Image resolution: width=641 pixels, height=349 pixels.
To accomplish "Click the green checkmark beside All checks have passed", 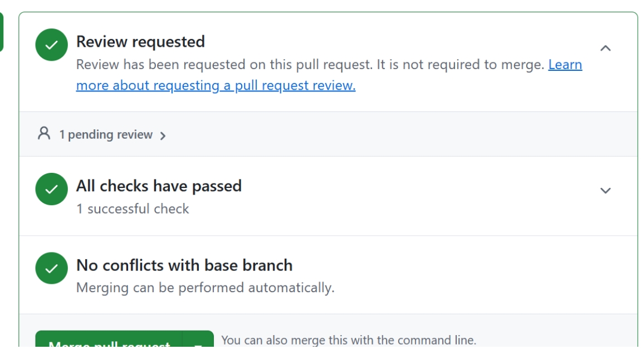I will 51,189.
